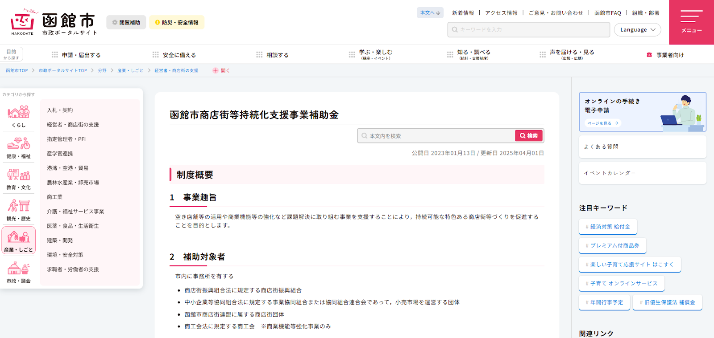Open イベントカレンダー card
Image resolution: width=714 pixels, height=338 pixels.
[643, 173]
